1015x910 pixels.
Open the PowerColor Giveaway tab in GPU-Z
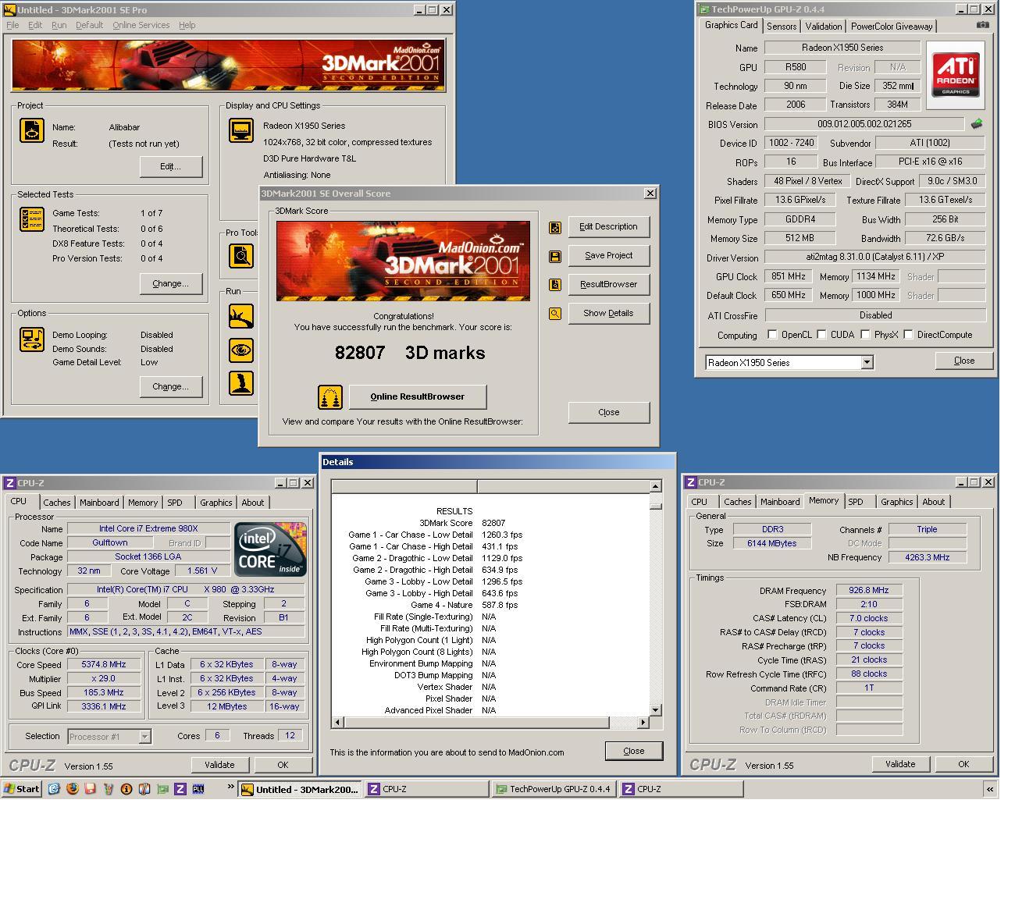[892, 27]
